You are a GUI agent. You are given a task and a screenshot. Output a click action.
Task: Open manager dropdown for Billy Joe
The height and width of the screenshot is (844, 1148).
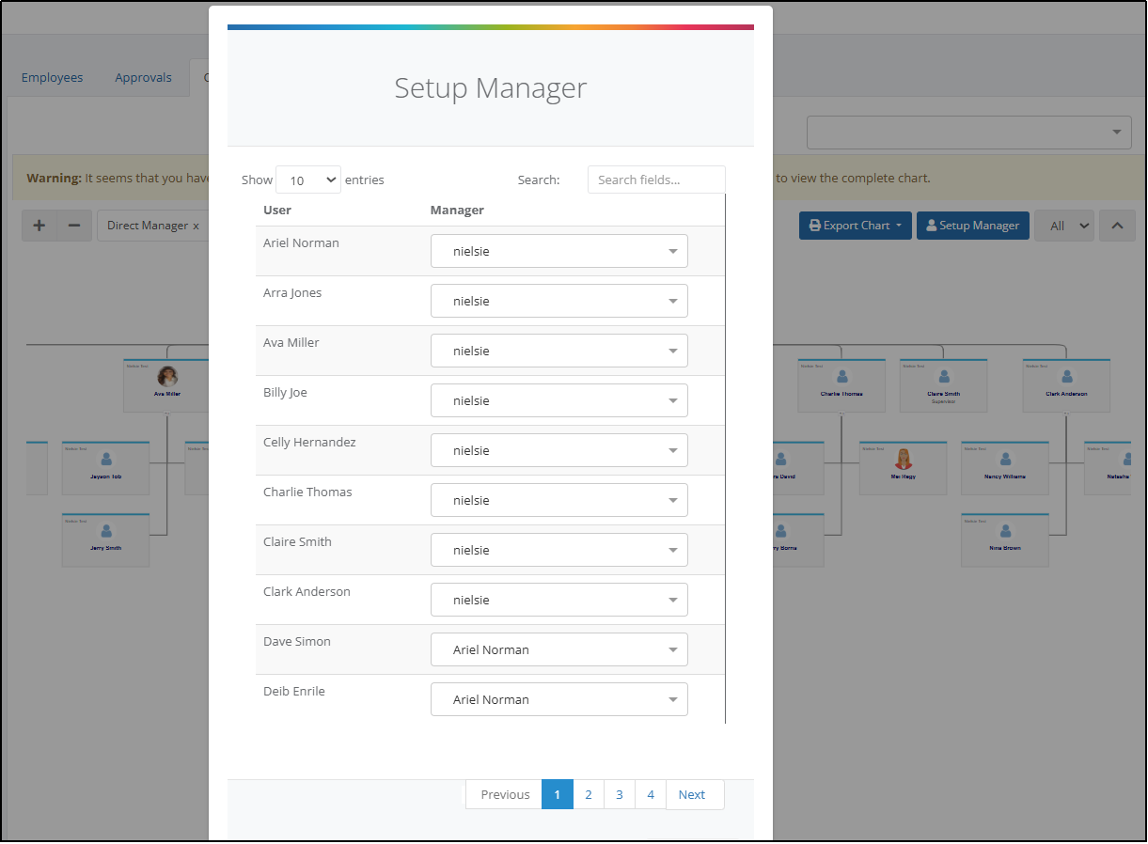point(559,400)
